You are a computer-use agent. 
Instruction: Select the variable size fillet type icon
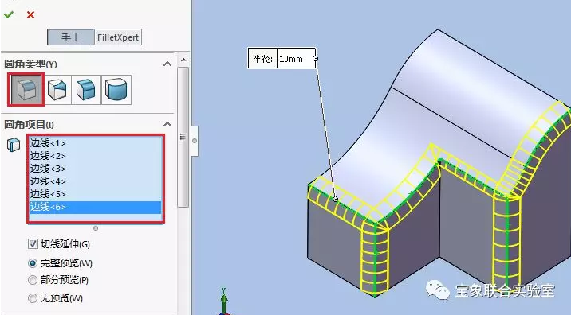click(x=57, y=90)
